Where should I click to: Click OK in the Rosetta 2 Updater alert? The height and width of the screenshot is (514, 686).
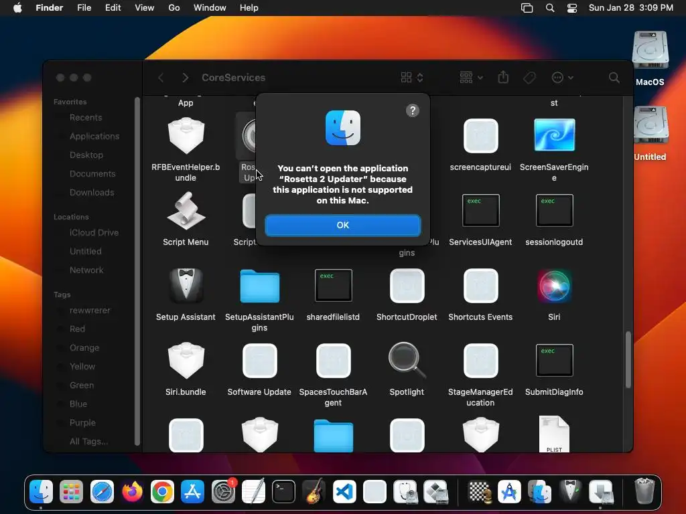tap(342, 225)
